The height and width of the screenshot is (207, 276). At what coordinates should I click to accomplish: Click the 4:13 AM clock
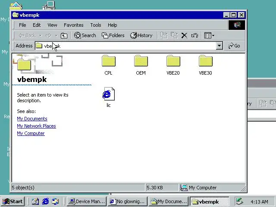tap(259, 202)
